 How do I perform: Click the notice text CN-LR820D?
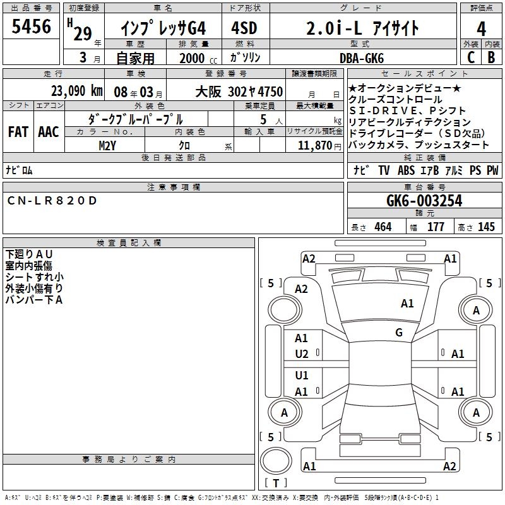coord(52,201)
